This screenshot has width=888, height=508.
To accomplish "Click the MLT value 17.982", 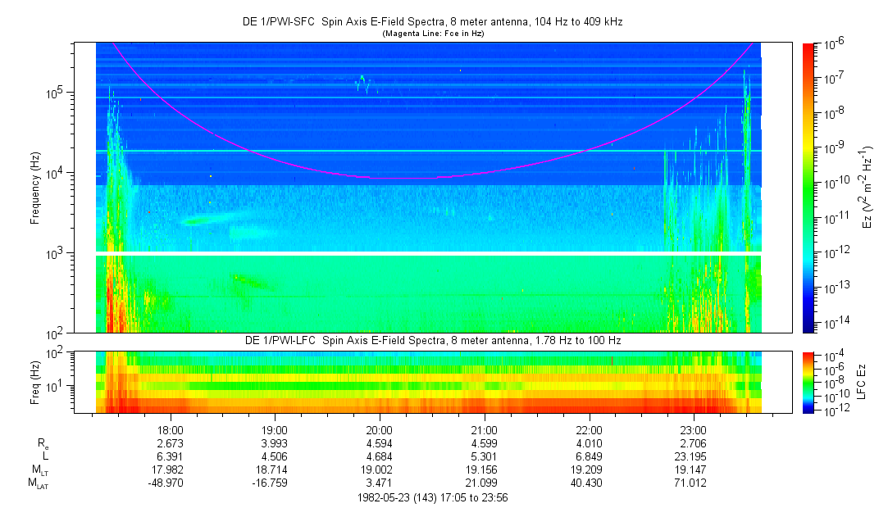I will click(x=170, y=470).
